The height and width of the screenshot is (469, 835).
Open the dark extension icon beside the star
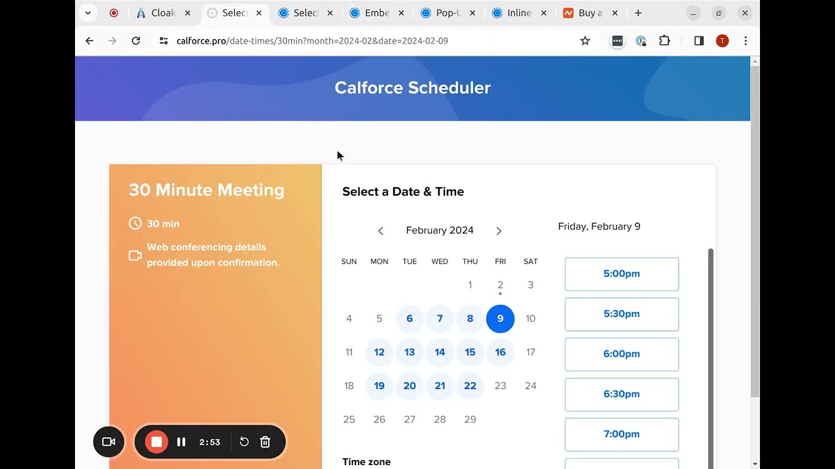click(x=617, y=40)
